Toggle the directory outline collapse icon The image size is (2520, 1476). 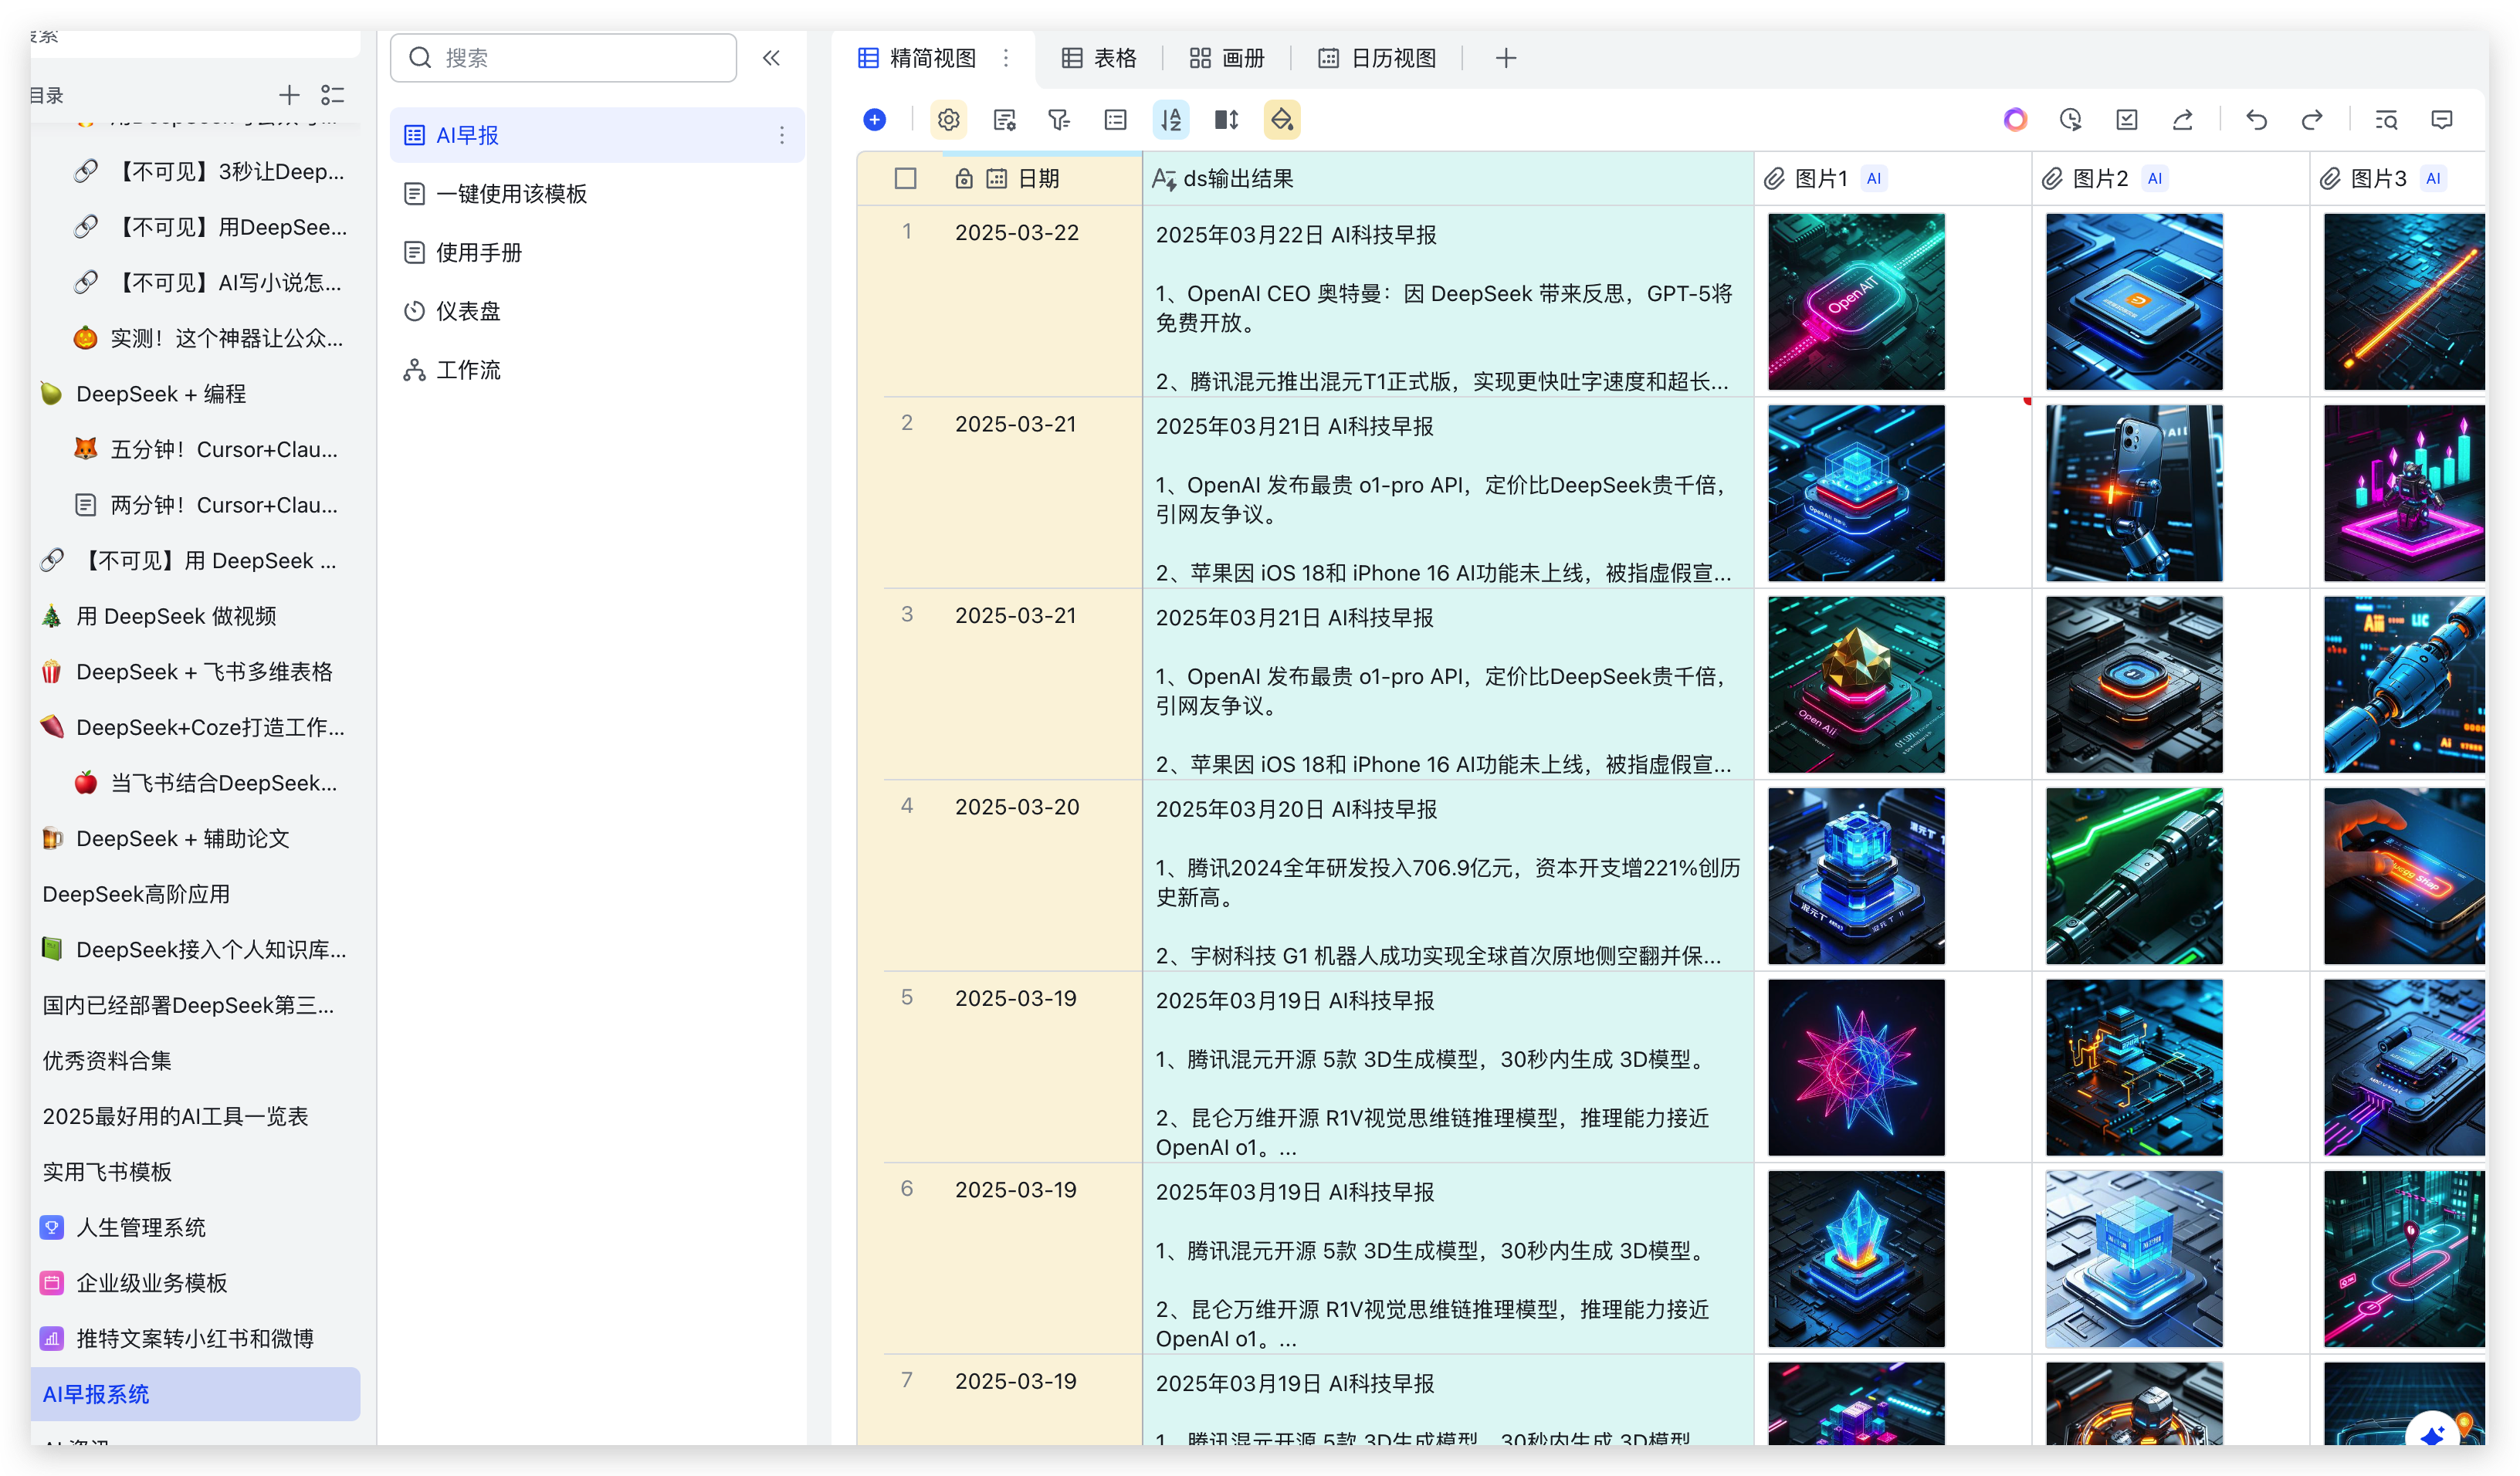[333, 95]
